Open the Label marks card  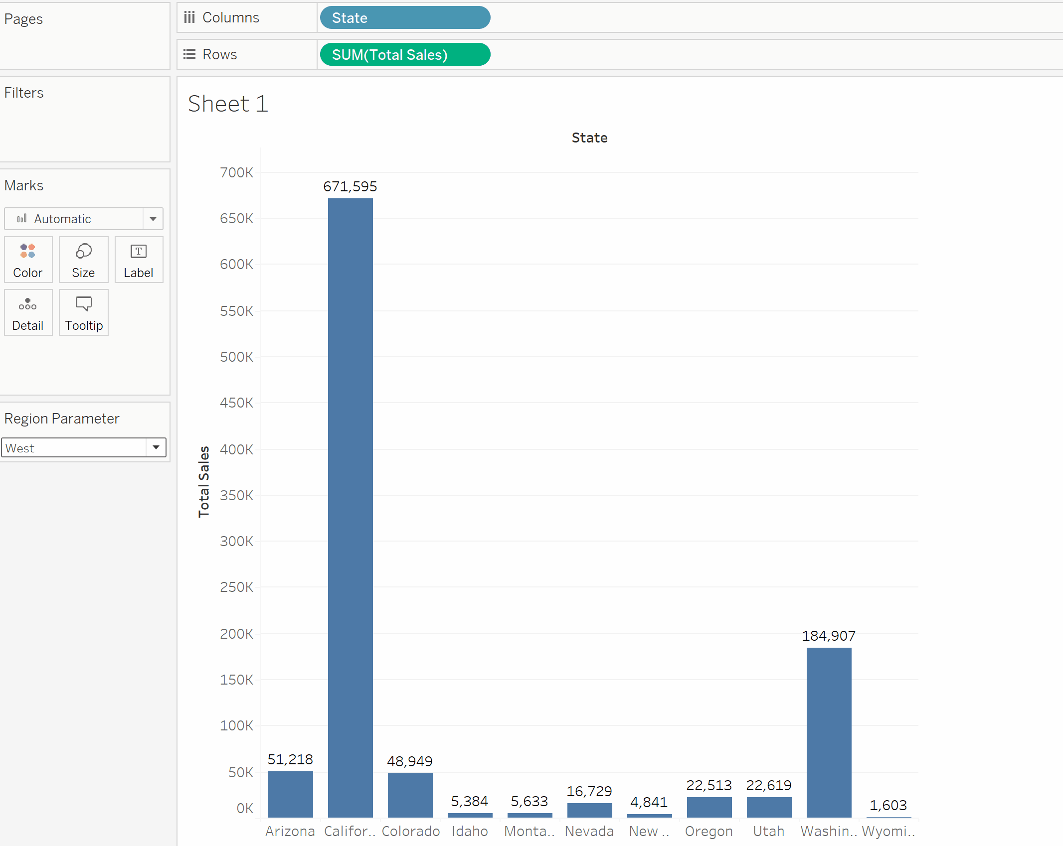[x=139, y=260]
